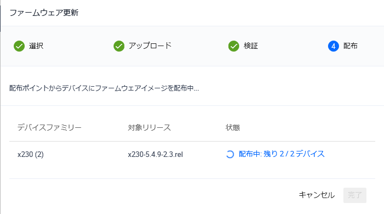This screenshot has height=214, width=384.
Task: Click the ファームウェア更新 dialog title
Action: (x=44, y=13)
